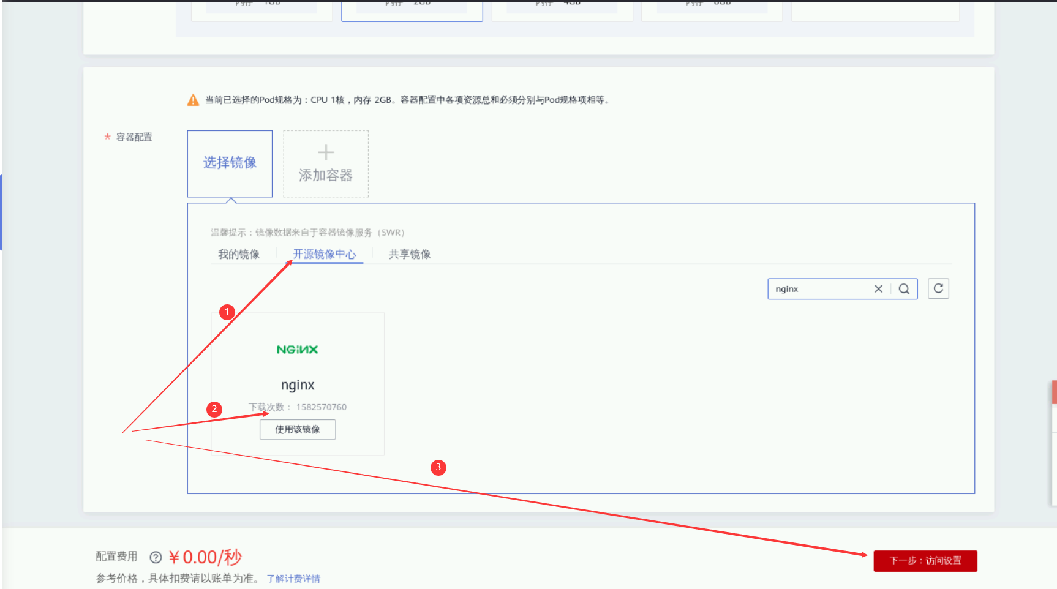Open the pricing help question-mark icon

click(x=156, y=557)
